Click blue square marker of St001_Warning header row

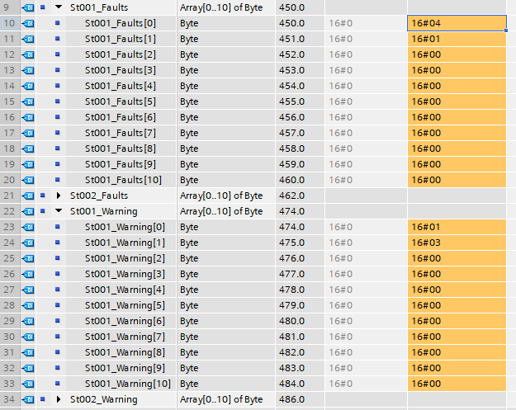point(42,210)
